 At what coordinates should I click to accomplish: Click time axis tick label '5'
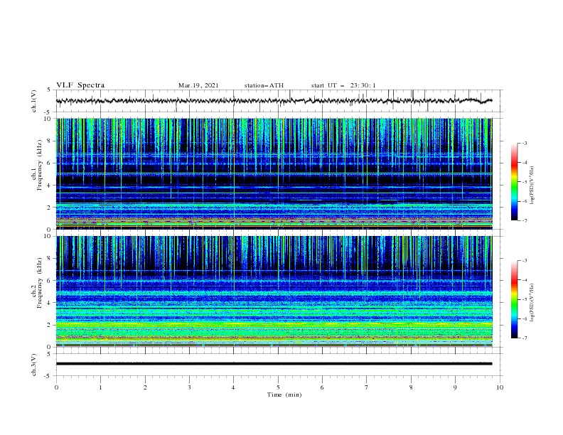click(278, 387)
